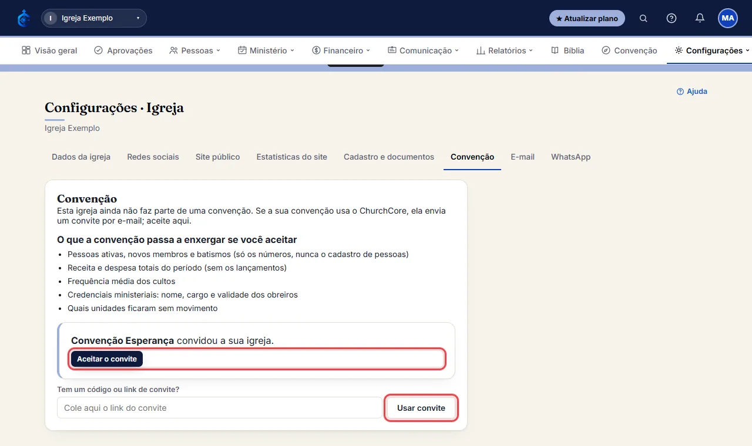Go to the E-mail tab
The image size is (752, 446).
point(522,157)
